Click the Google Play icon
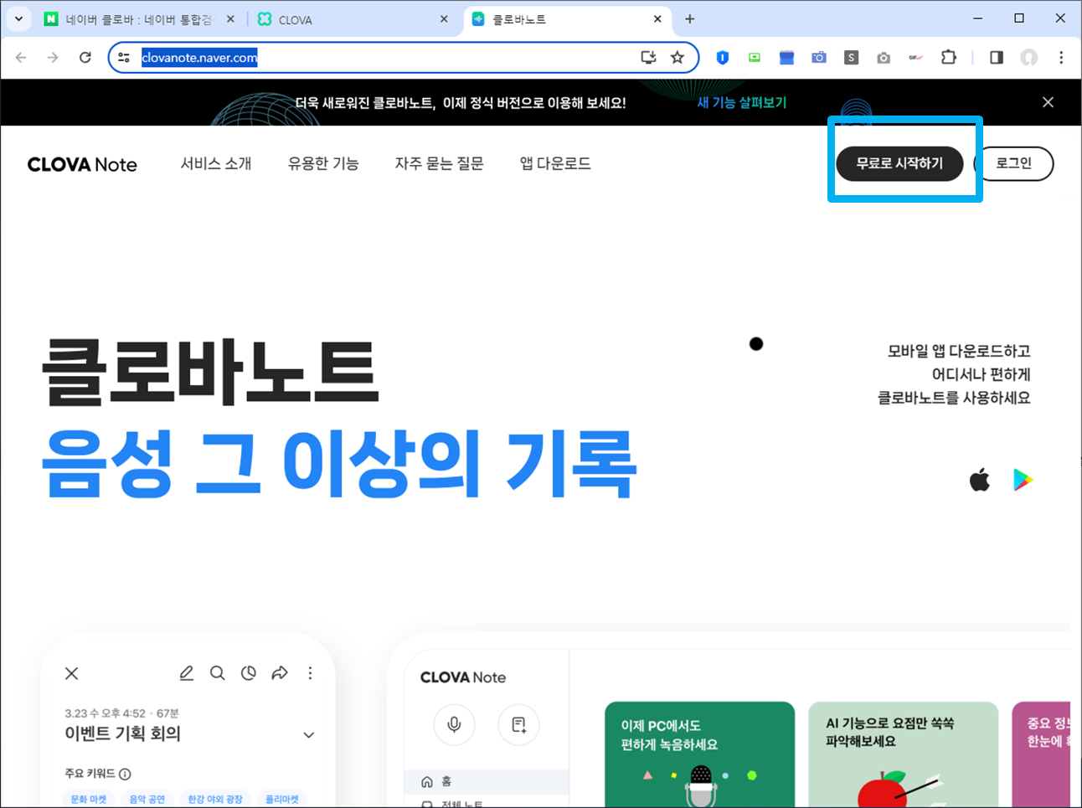 1023,480
